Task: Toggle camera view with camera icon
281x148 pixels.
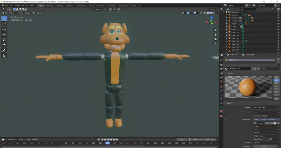Action: point(215,39)
